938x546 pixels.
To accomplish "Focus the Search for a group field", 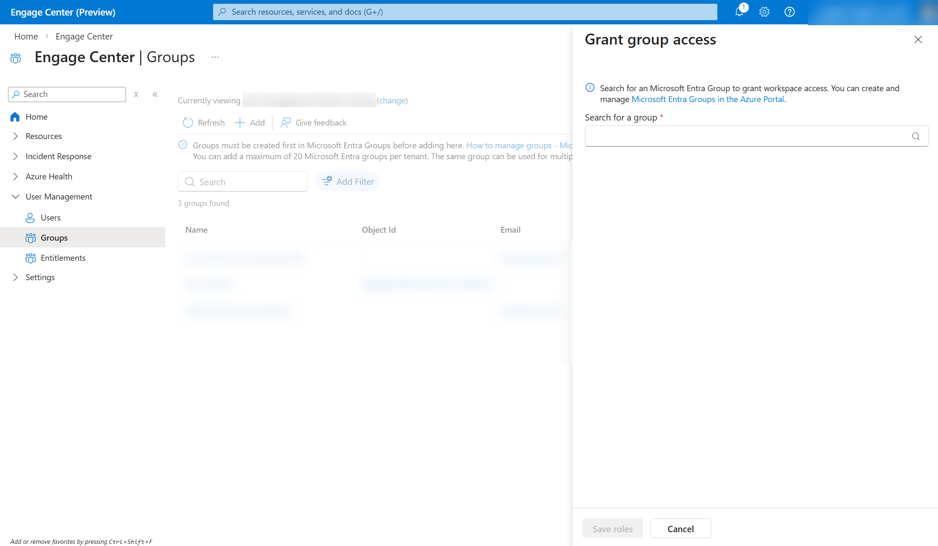I will tap(756, 136).
